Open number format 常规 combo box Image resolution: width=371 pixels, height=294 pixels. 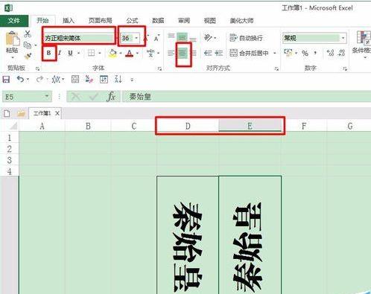[314, 38]
